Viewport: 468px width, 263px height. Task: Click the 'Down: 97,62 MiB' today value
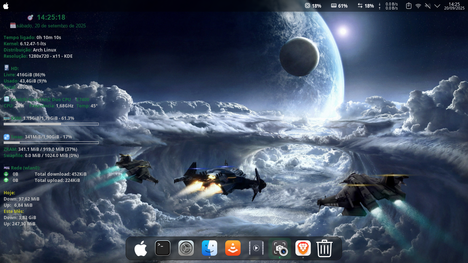coord(22,199)
